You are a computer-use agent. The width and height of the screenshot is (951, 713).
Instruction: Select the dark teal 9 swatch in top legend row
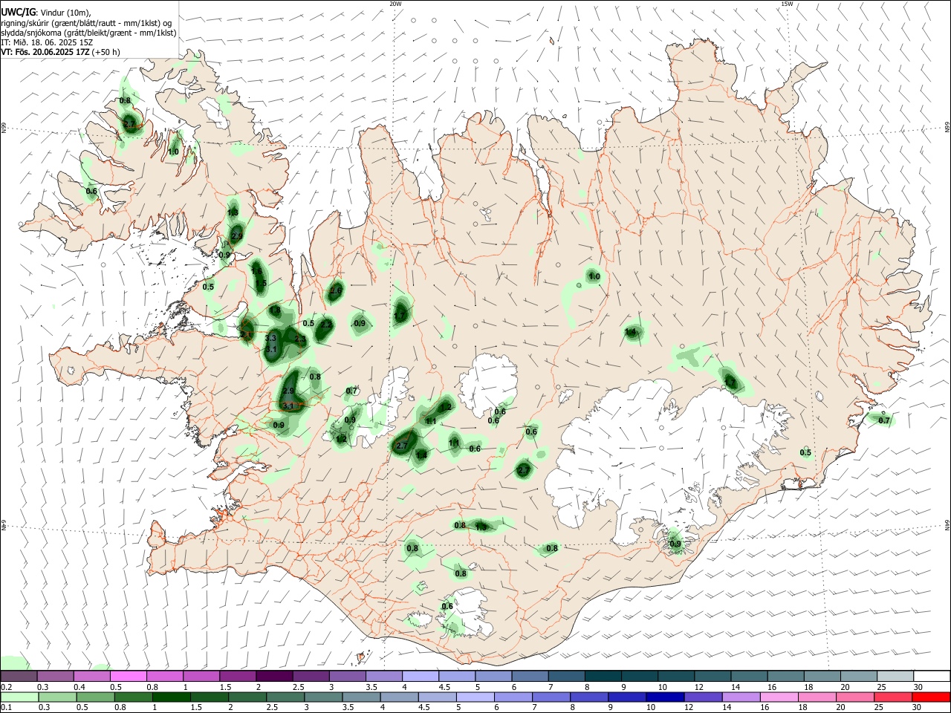[640, 676]
